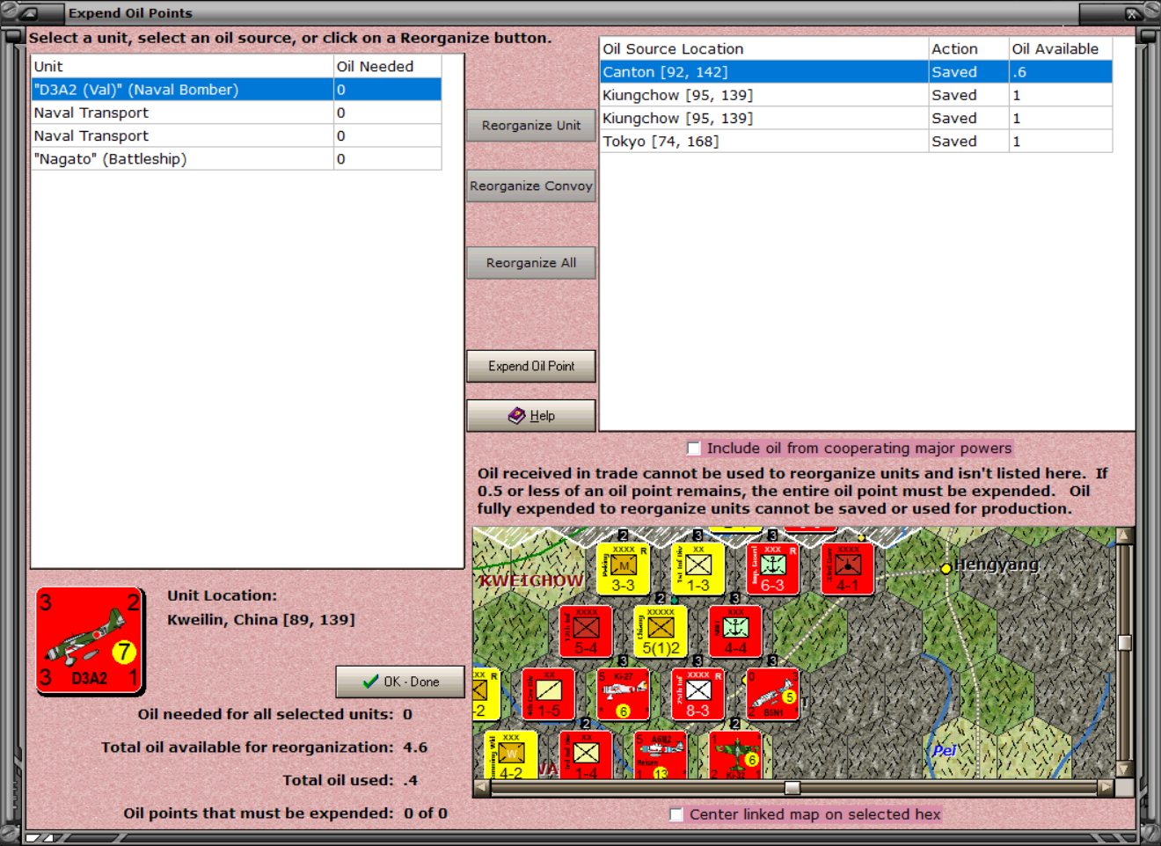Select the first Naval Transport row
The image size is (1161, 846).
coord(236,113)
